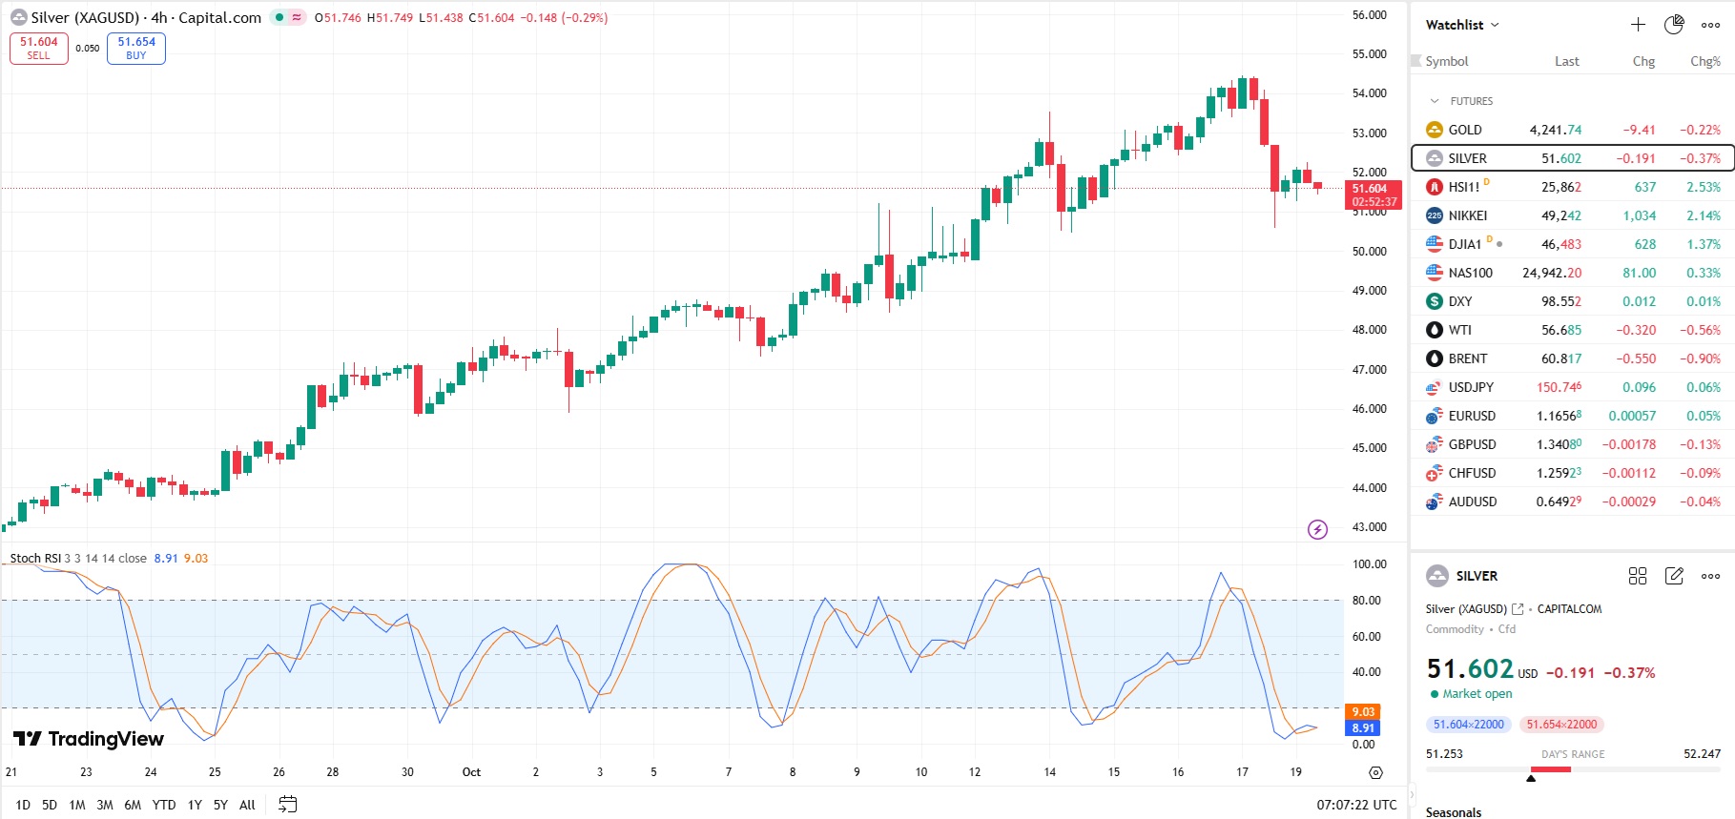Toggle the flag column in watchlist header
The width and height of the screenshot is (1735, 819).
tap(1416, 61)
